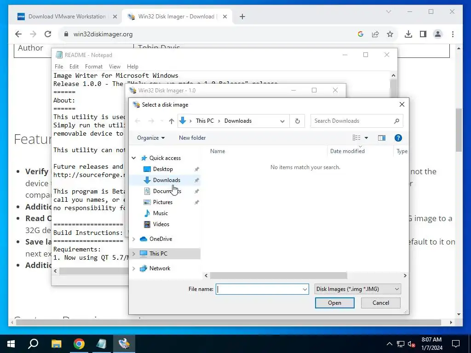Go up one folder level arrow

tap(172, 121)
